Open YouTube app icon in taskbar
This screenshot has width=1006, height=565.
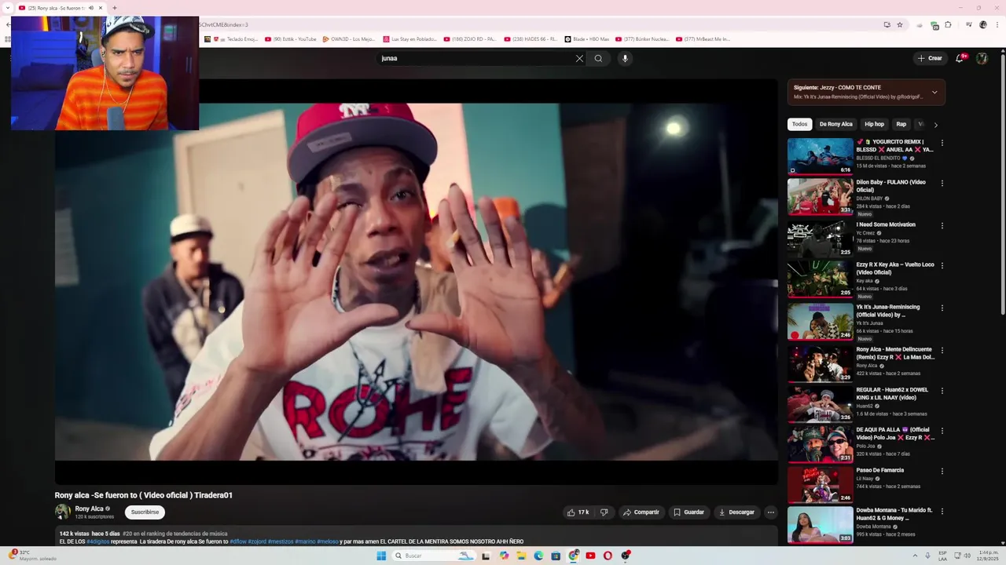click(590, 556)
